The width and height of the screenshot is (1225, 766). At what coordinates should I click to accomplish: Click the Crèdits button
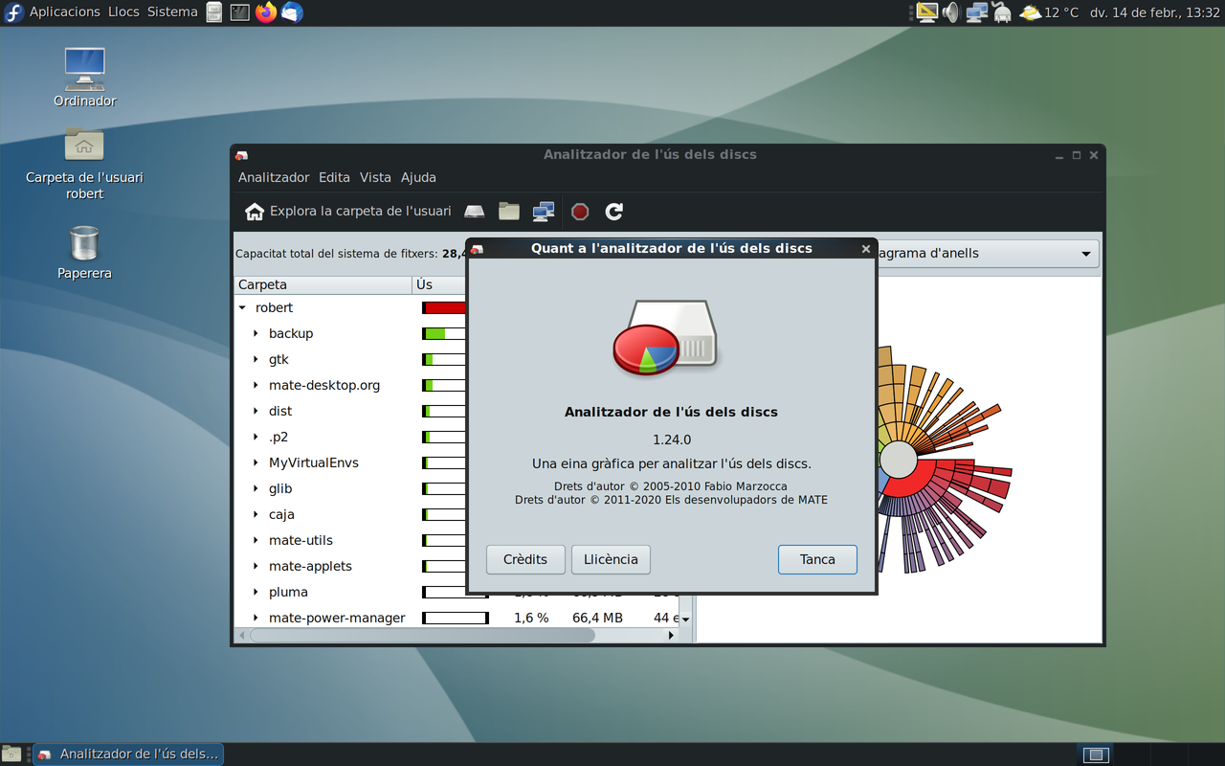(x=525, y=559)
